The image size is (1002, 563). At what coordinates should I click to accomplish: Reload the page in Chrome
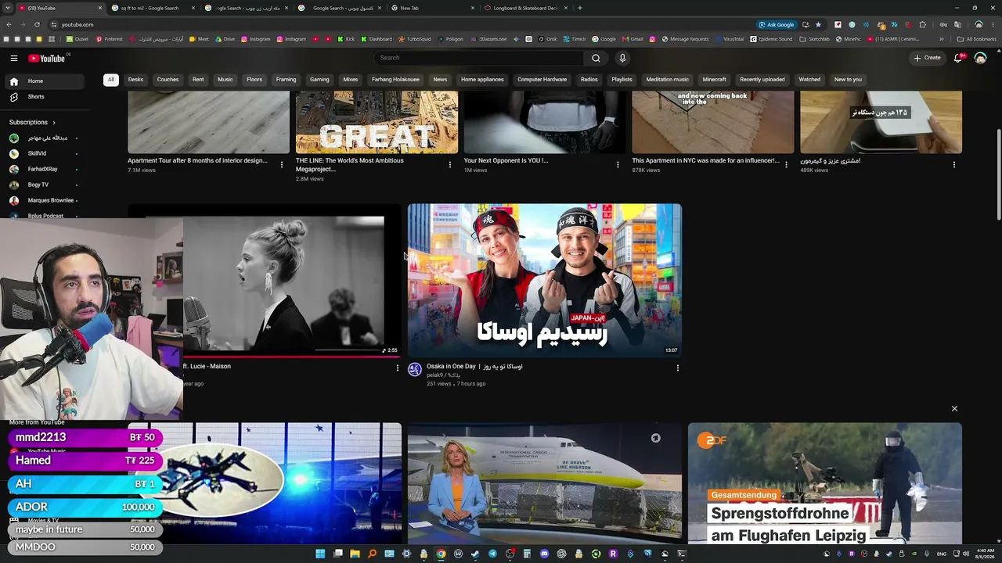click(37, 24)
